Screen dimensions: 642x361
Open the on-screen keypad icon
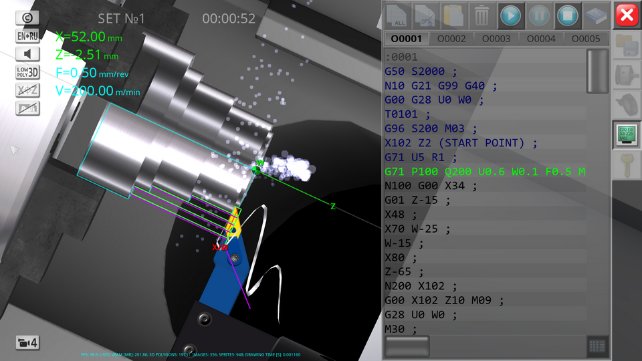pos(597,346)
